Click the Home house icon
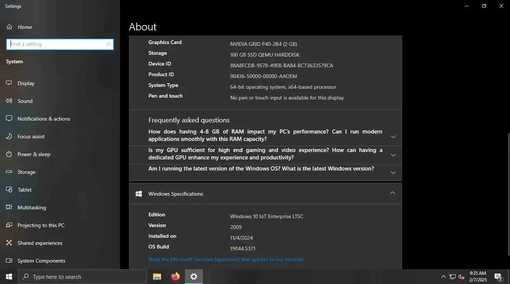The height and width of the screenshot is (284, 510). (9, 27)
